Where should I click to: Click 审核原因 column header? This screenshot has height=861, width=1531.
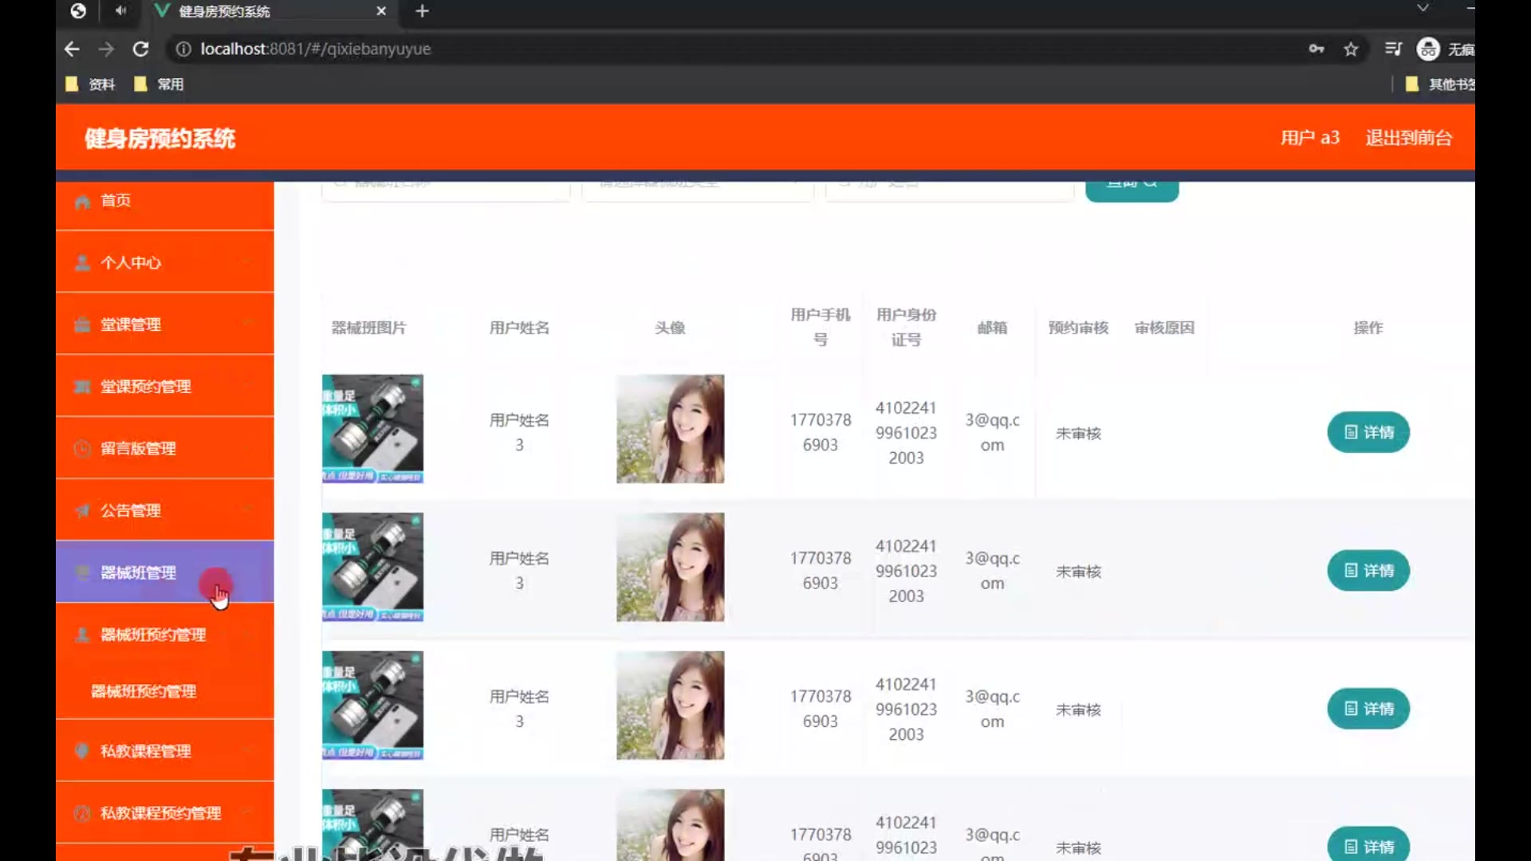1164,328
